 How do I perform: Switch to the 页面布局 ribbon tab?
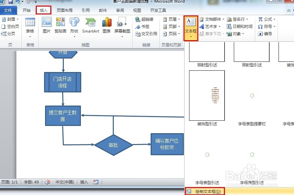pyautogui.click(x=64, y=10)
